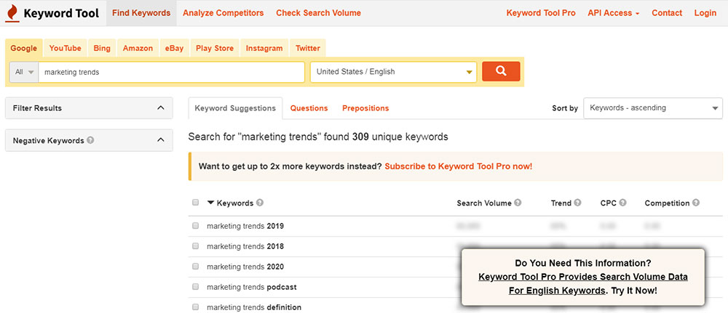Image resolution: width=728 pixels, height=313 pixels.
Task: Click Search Volume column header
Action: tap(484, 203)
